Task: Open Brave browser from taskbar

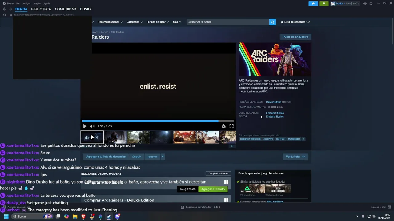Action: 83,216
